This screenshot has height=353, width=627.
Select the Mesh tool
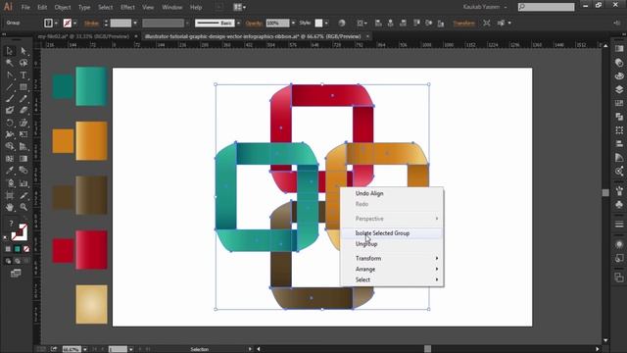point(10,159)
